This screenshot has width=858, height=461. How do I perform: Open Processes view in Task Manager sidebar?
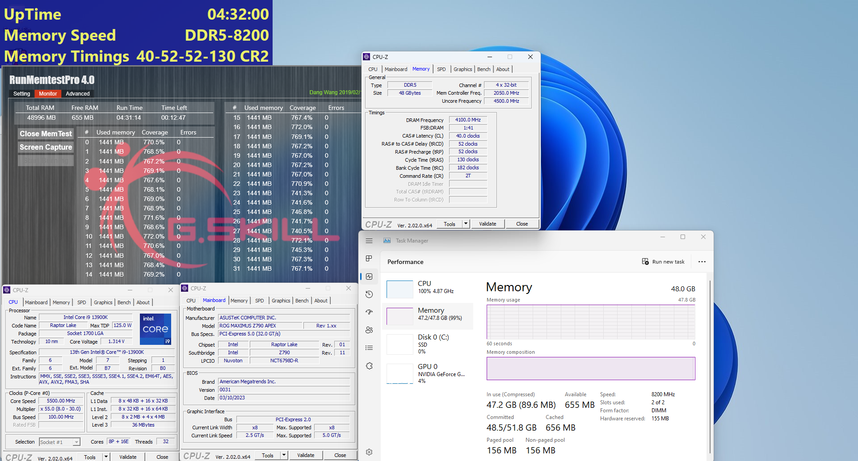(369, 258)
